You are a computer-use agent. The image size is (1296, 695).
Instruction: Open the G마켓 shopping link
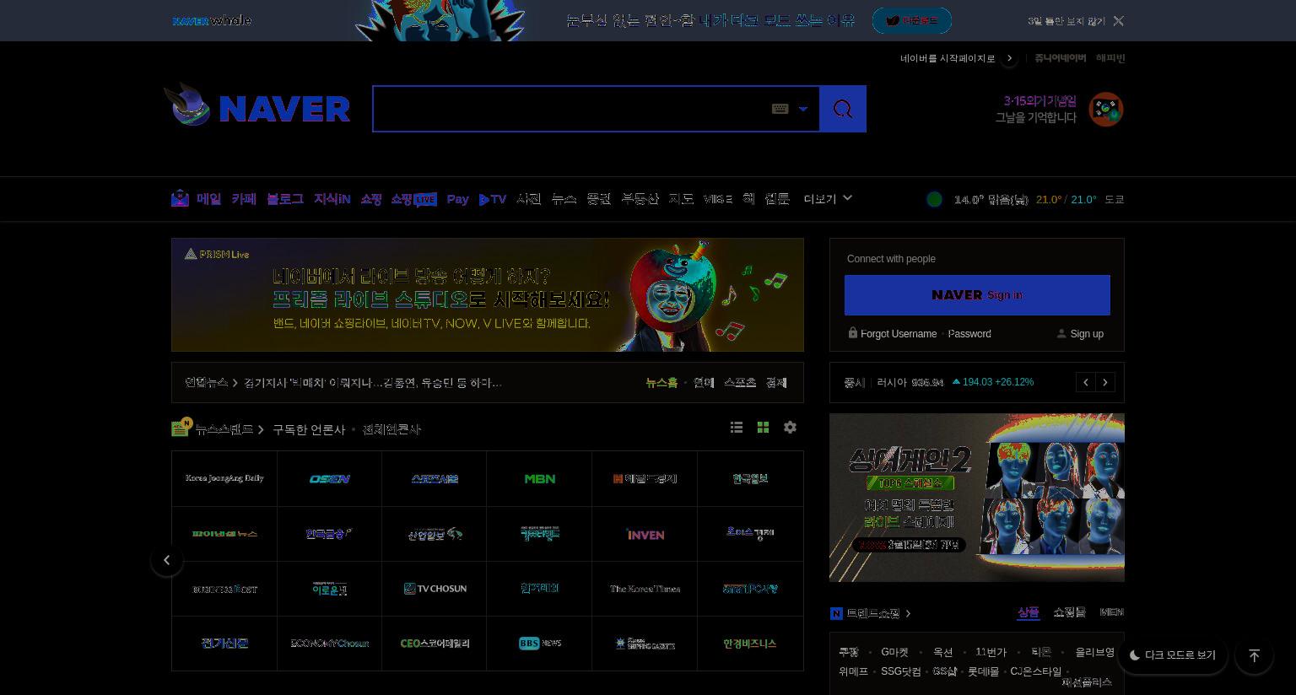point(894,652)
